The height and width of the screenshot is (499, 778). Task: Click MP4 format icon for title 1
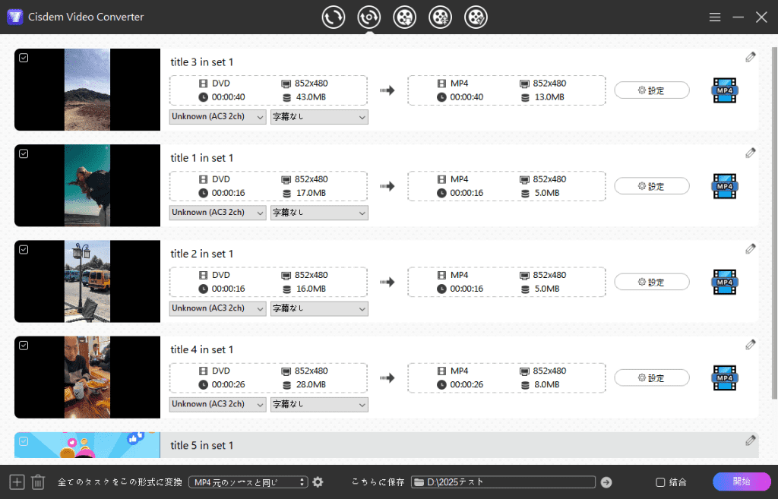[724, 186]
